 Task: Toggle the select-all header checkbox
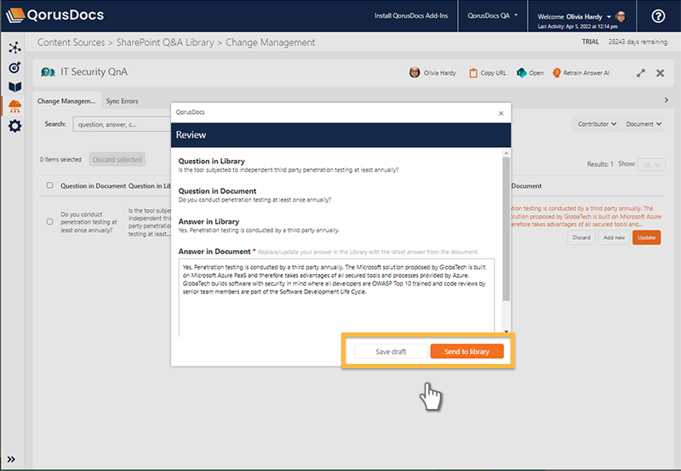click(50, 185)
